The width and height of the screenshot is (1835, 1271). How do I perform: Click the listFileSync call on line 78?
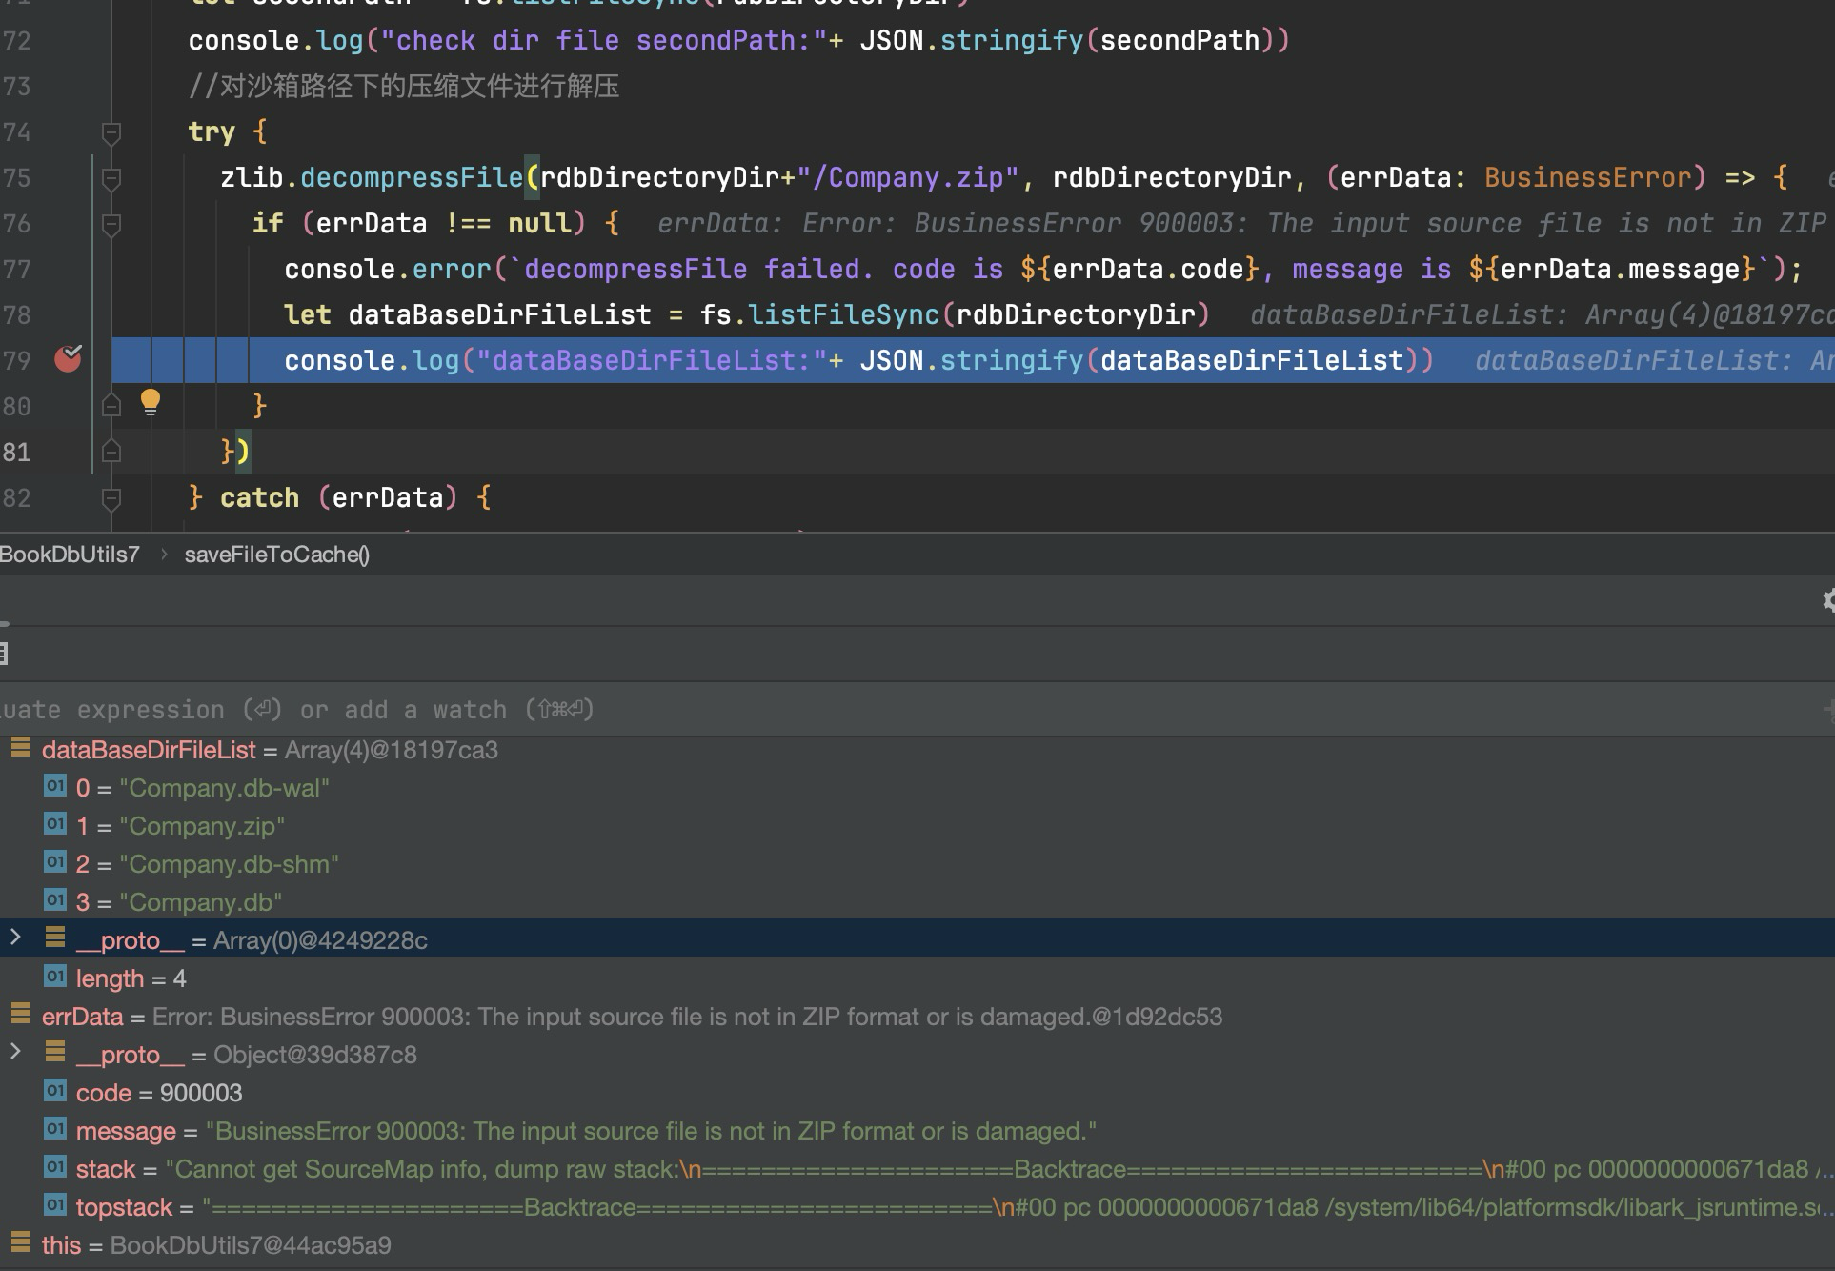coord(844,315)
